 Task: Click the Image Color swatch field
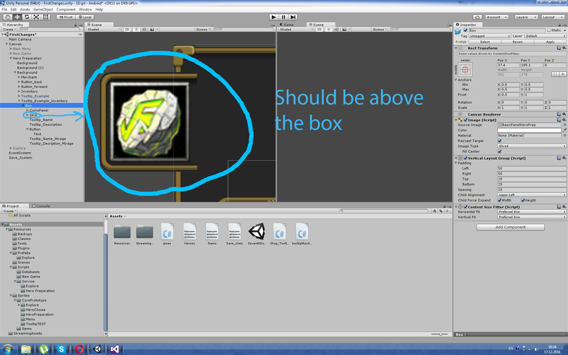(529, 130)
